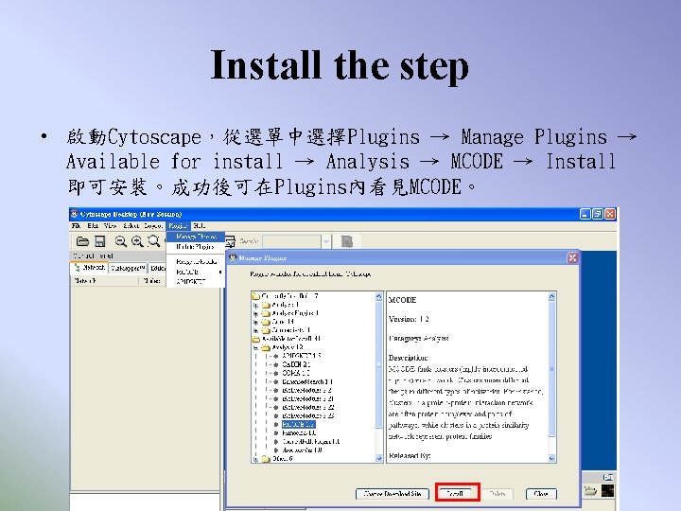The height and width of the screenshot is (511, 681).
Task: Click folder icon of Currently Installed node
Action: [255, 296]
